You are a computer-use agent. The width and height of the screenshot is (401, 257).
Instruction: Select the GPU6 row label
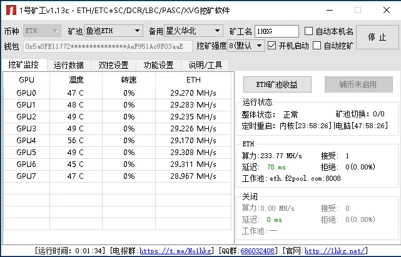[26, 164]
